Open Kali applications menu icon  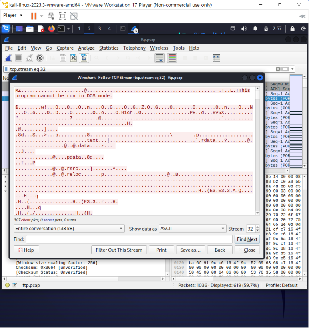click(x=6, y=29)
